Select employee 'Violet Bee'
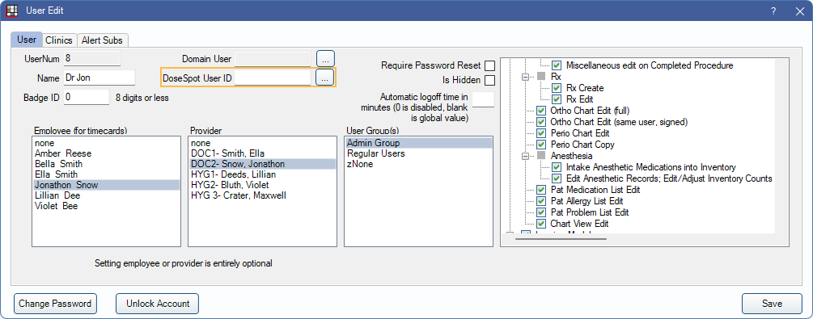Viewport: 813px width, 319px height. pyautogui.click(x=106, y=206)
